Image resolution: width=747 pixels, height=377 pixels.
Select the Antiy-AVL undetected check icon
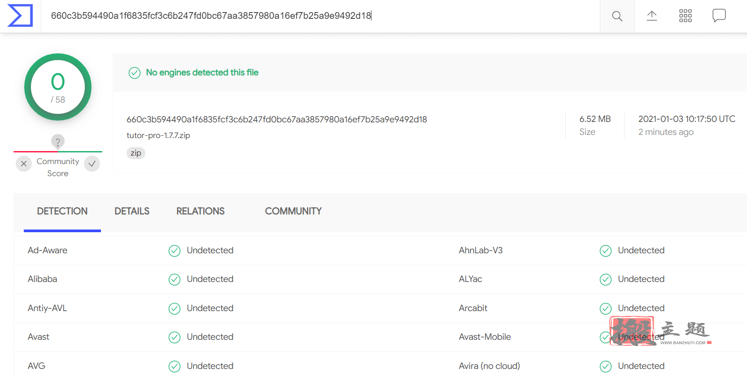tap(175, 308)
